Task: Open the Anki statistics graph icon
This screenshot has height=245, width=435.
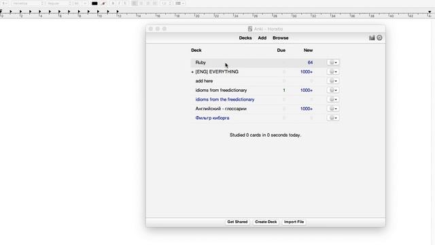Action: [x=372, y=38]
